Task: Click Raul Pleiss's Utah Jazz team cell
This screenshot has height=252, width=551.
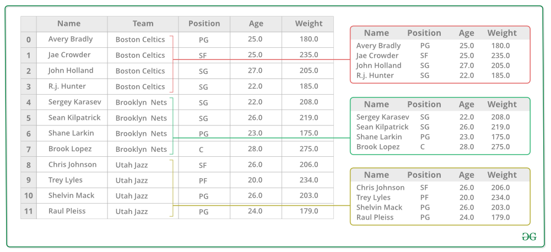Action: [132, 212]
